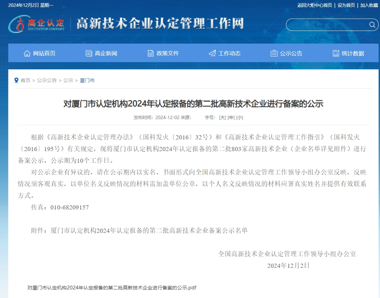Click the closing date 2024年12月2日 under the signature
Viewport: 380px width, 298px height.
pos(288,266)
